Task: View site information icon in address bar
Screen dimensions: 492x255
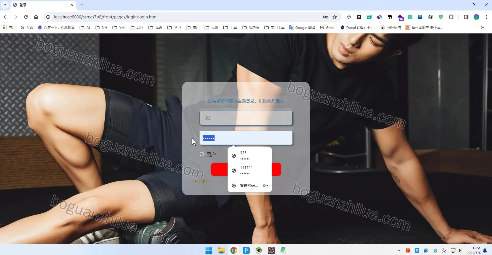Action: (48, 17)
